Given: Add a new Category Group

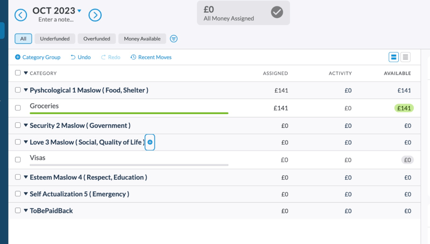Looking at the screenshot, I should coord(37,57).
